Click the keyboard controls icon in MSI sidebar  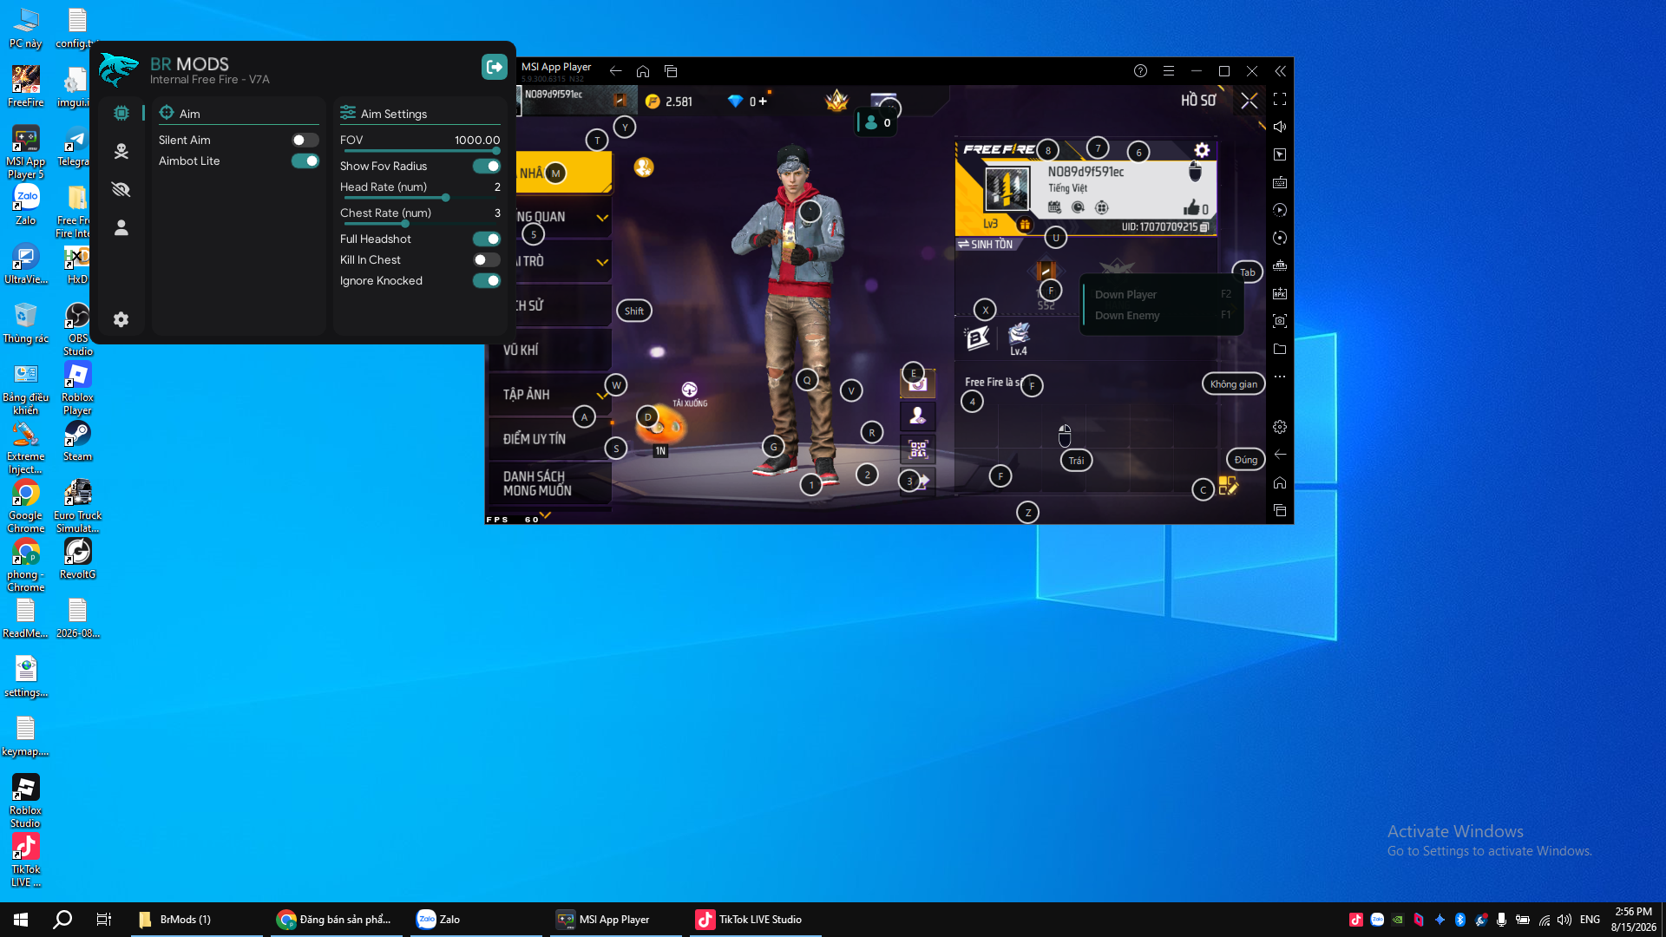click(x=1280, y=182)
